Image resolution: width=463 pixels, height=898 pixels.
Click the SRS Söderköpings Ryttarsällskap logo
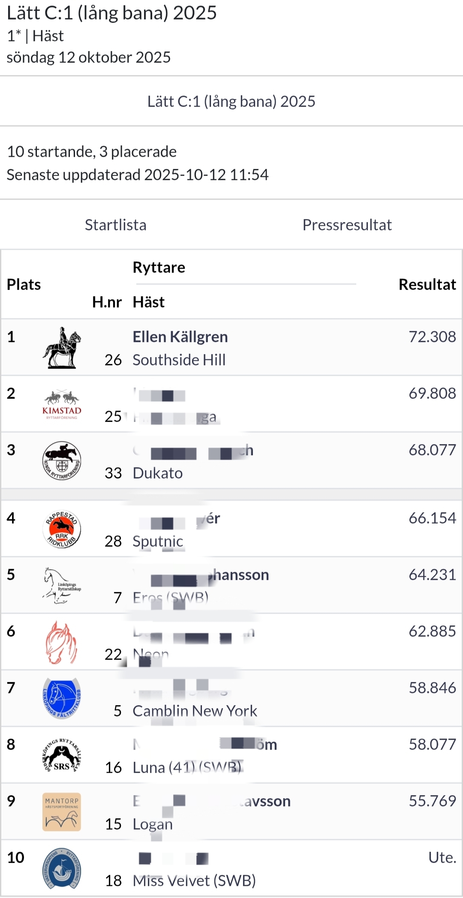tap(62, 755)
